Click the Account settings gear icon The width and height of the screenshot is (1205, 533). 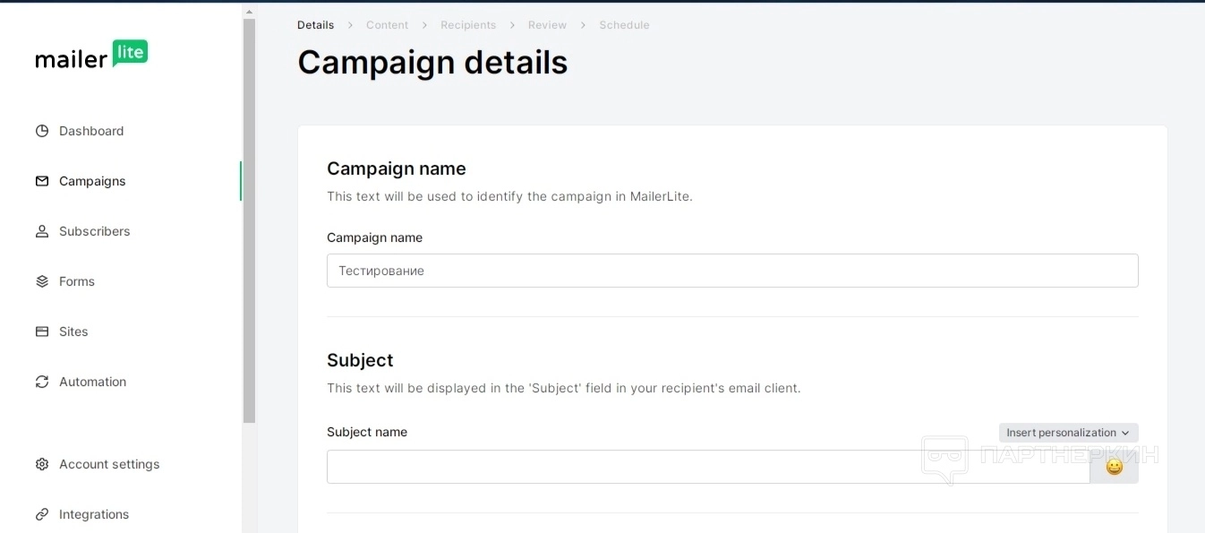point(42,464)
